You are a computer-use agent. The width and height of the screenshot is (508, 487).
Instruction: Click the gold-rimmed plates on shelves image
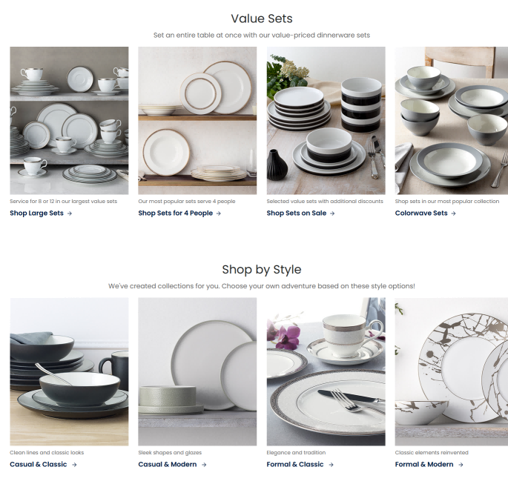pyautogui.click(x=197, y=121)
